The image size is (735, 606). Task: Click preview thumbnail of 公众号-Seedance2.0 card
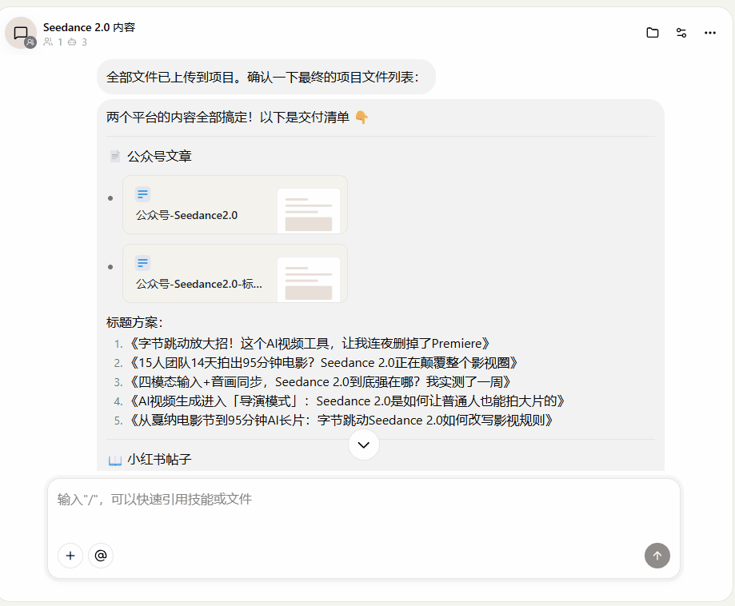309,211
